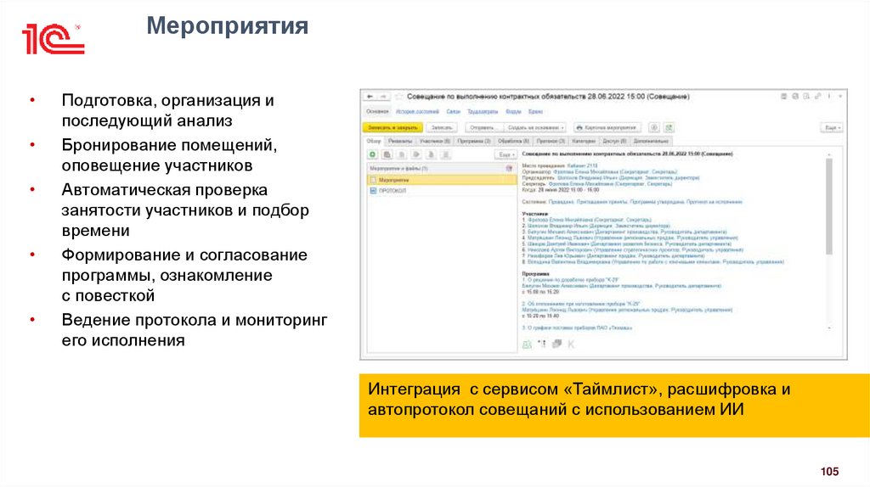Click the gray stacked-documents icon below the overview
Viewport: 870px width, 487px height.
(x=557, y=344)
